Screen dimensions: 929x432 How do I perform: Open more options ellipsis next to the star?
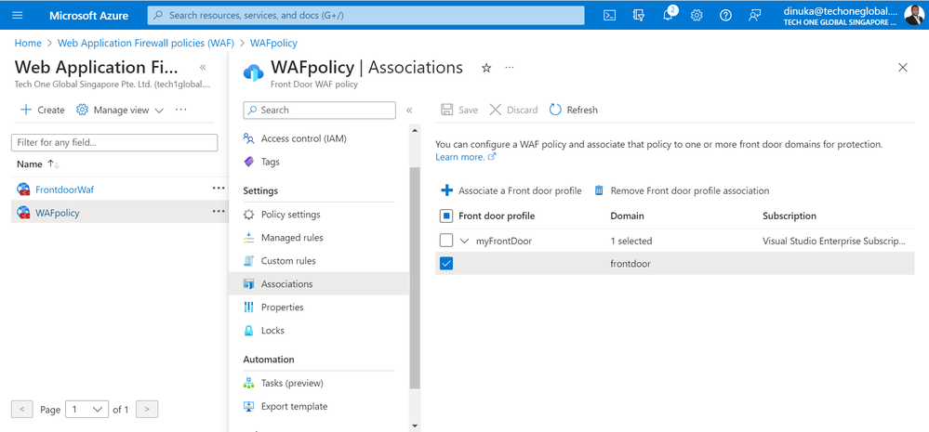coord(510,68)
